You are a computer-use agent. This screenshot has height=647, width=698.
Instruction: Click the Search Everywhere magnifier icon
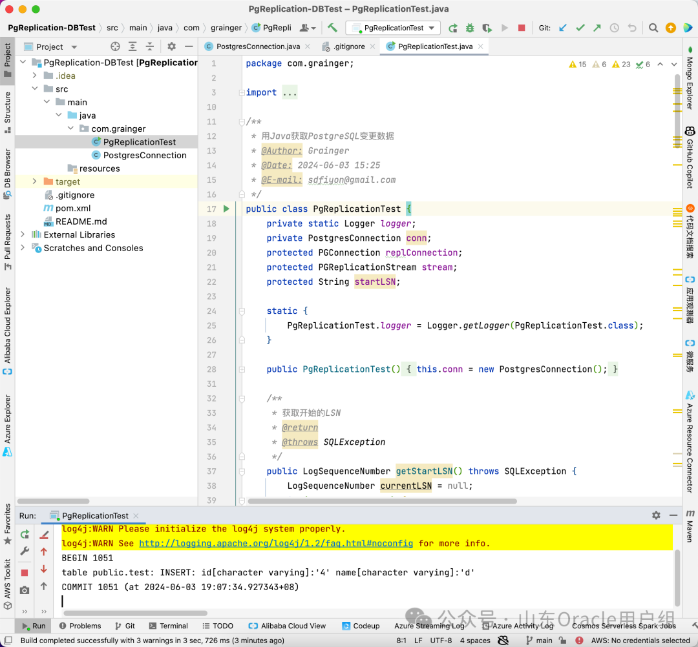653,28
